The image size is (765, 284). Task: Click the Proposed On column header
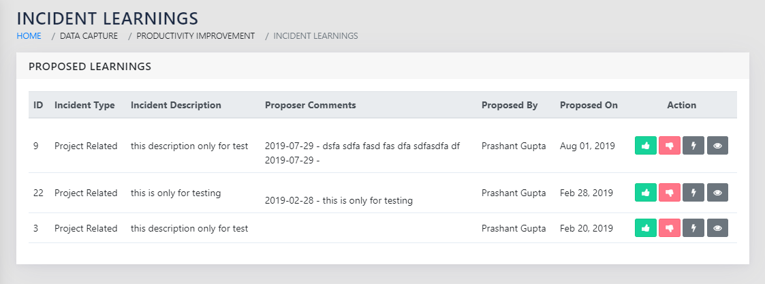coord(589,105)
